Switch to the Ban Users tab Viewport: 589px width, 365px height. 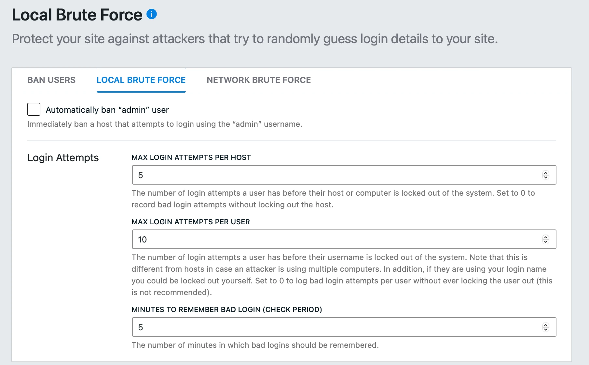click(x=51, y=80)
